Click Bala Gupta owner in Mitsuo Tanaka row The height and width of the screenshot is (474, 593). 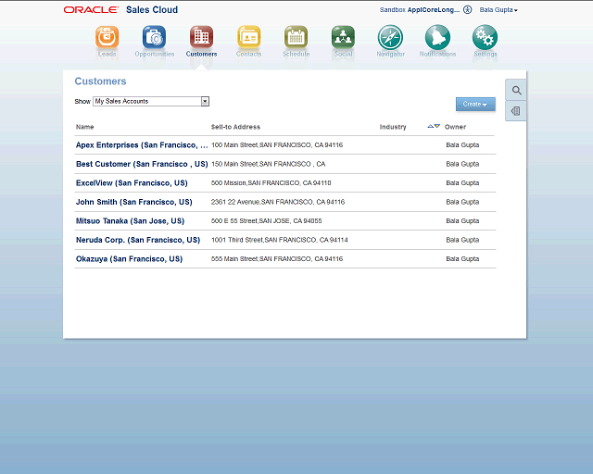tap(462, 220)
